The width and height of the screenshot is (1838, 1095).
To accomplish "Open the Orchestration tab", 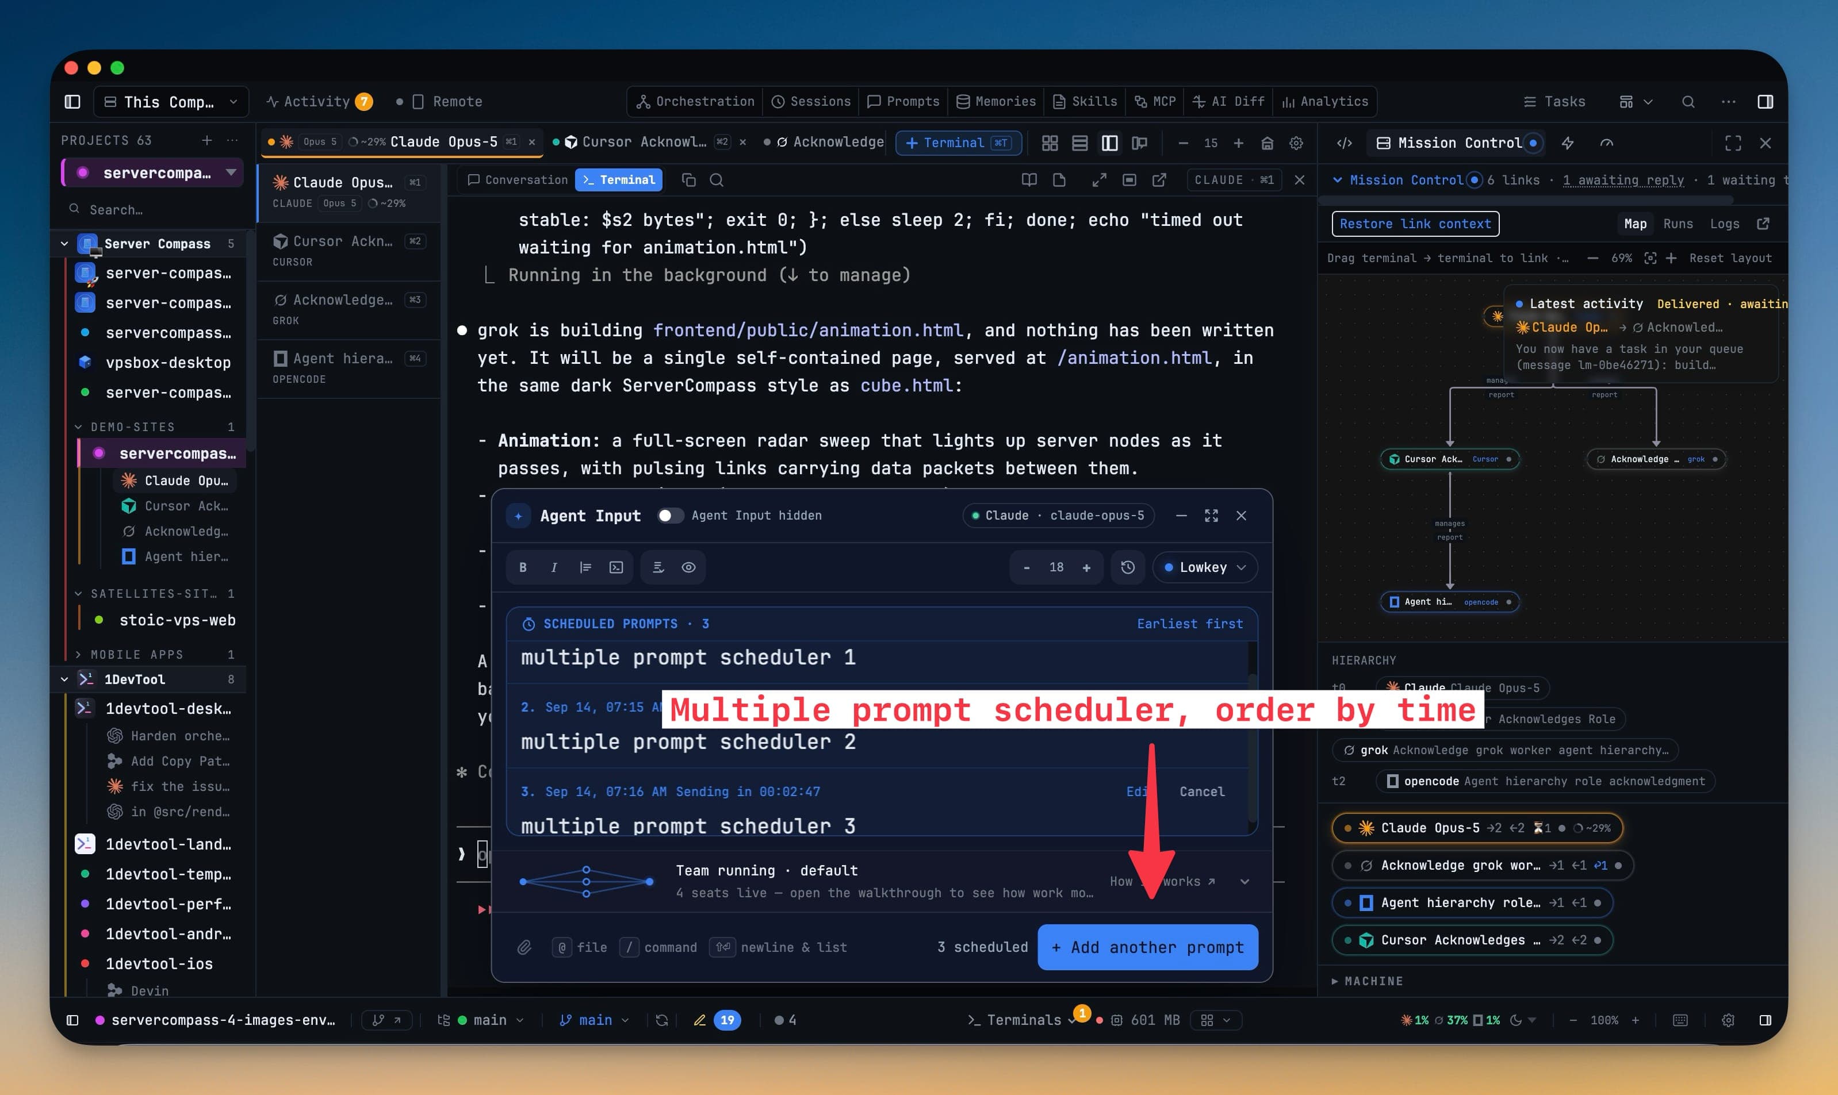I will point(696,102).
